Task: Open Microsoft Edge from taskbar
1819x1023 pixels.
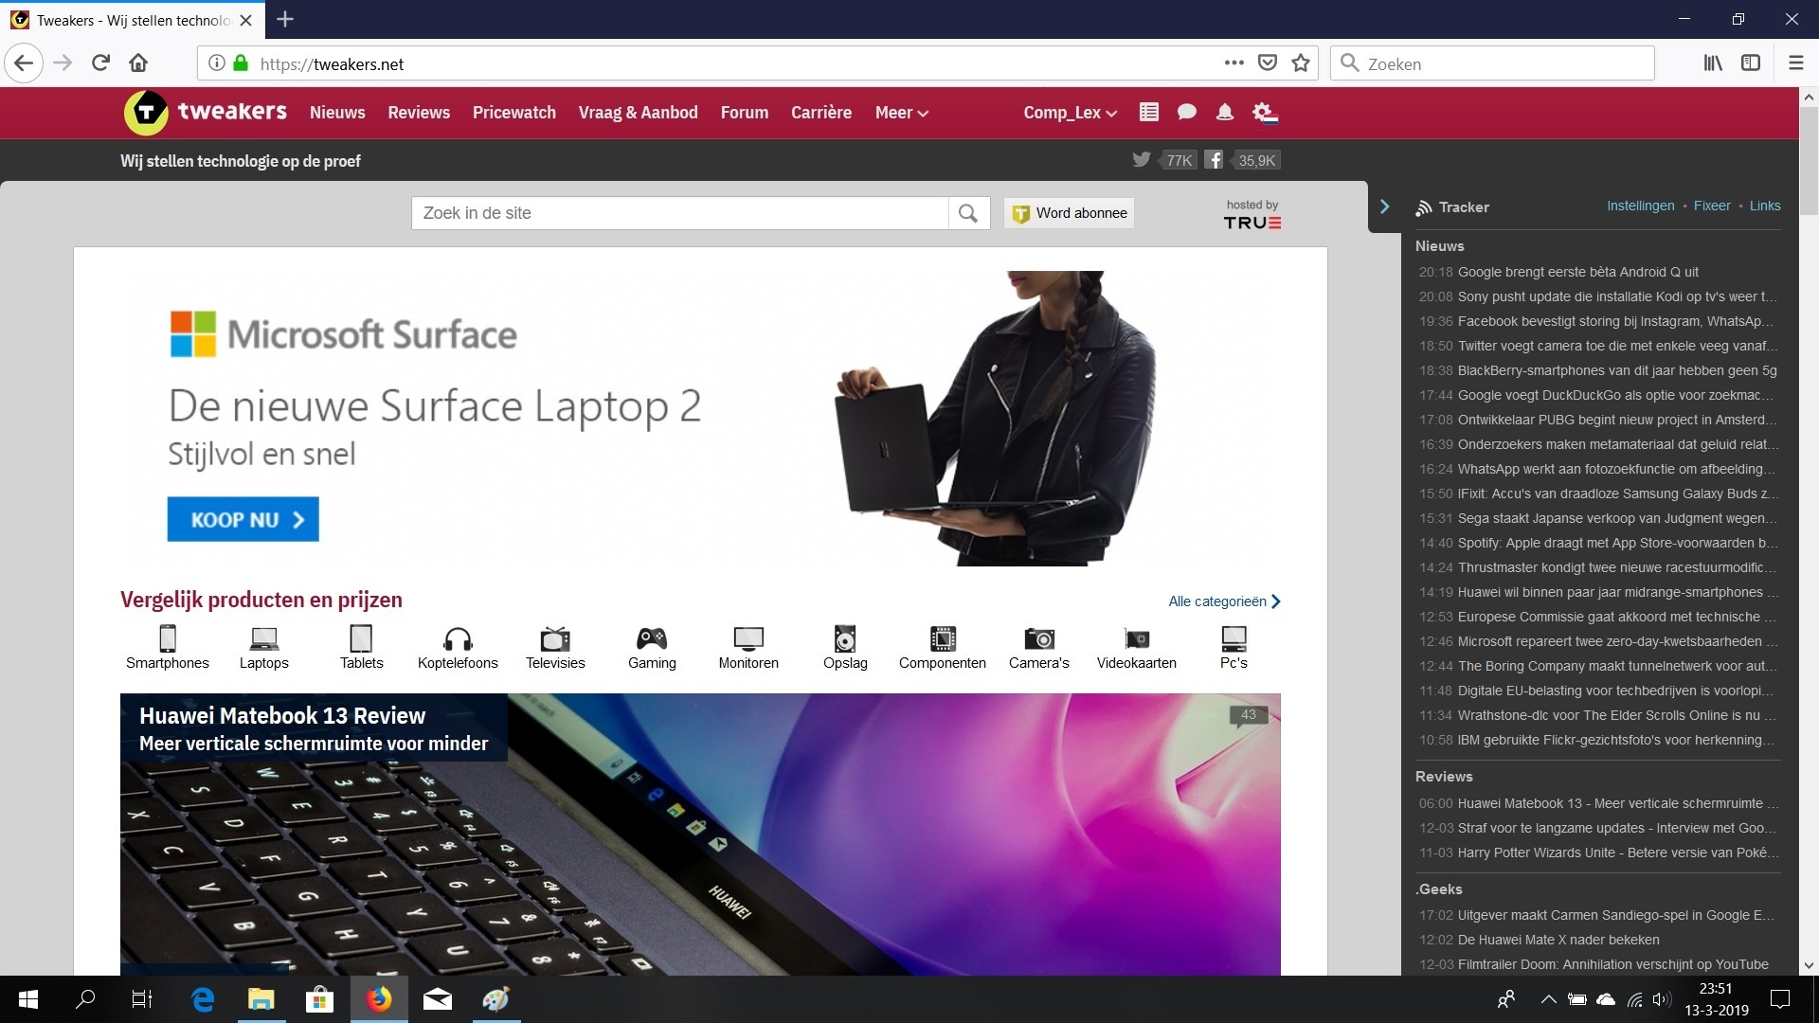Action: click(203, 999)
